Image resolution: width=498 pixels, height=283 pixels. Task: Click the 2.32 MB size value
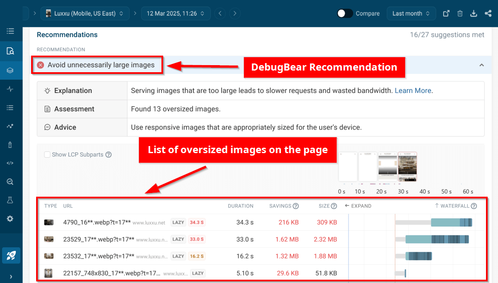coord(325,239)
